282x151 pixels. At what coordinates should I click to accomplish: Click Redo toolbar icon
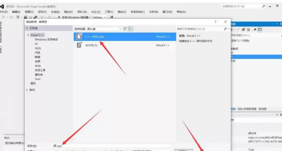pyautogui.click(x=49, y=17)
